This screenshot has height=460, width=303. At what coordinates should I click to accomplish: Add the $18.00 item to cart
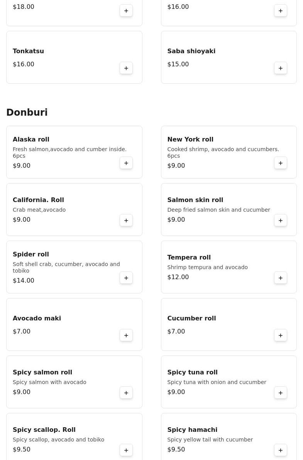[x=126, y=11]
